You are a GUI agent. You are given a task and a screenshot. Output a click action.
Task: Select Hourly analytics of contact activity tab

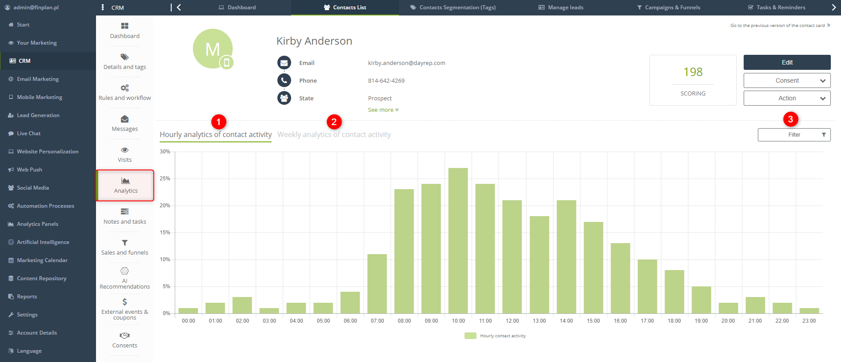pyautogui.click(x=215, y=135)
